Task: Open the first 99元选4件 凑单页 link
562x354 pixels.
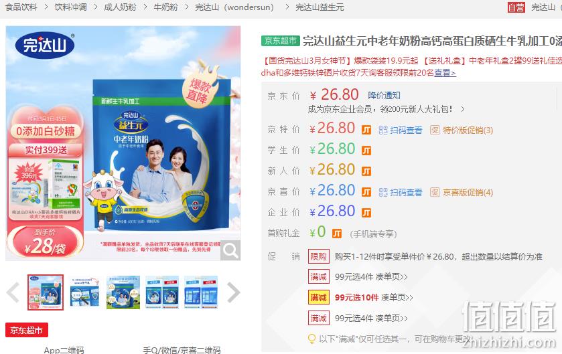Action: point(371,276)
